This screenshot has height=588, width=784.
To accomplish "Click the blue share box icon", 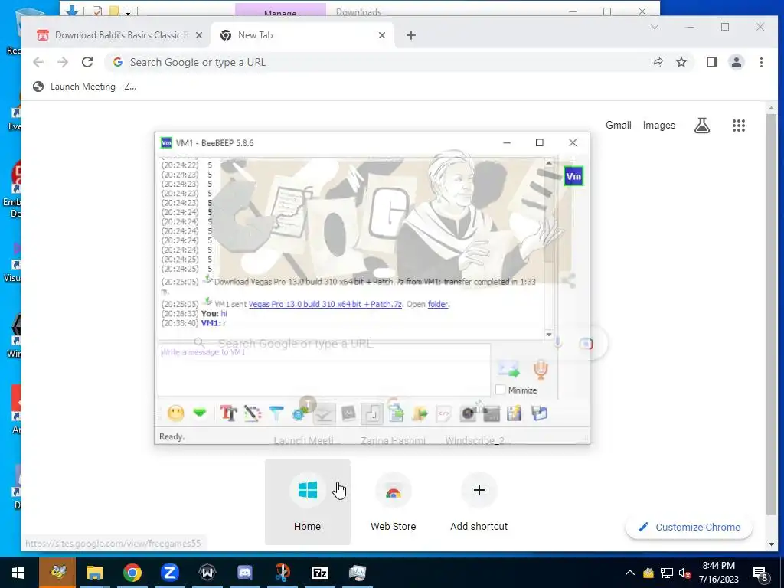I will 539,413.
